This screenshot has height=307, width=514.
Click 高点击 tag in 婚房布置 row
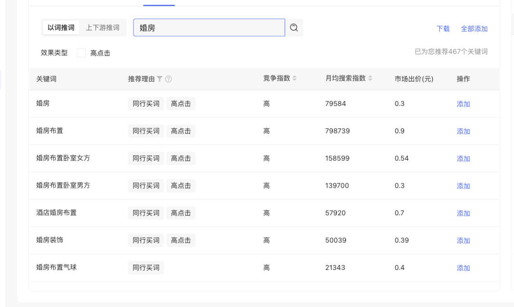[181, 131]
